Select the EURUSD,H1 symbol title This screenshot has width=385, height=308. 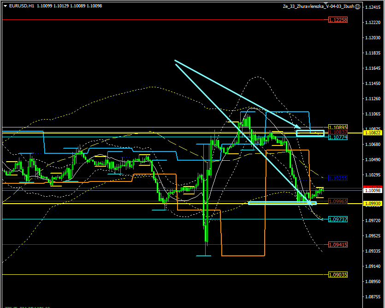(x=22, y=6)
